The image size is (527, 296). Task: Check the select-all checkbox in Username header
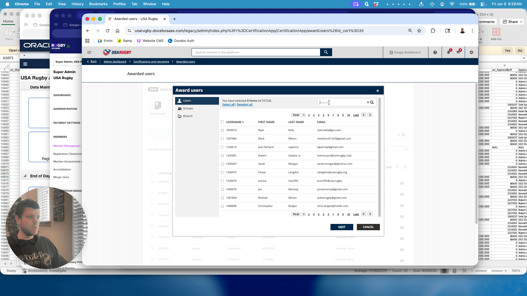point(222,122)
